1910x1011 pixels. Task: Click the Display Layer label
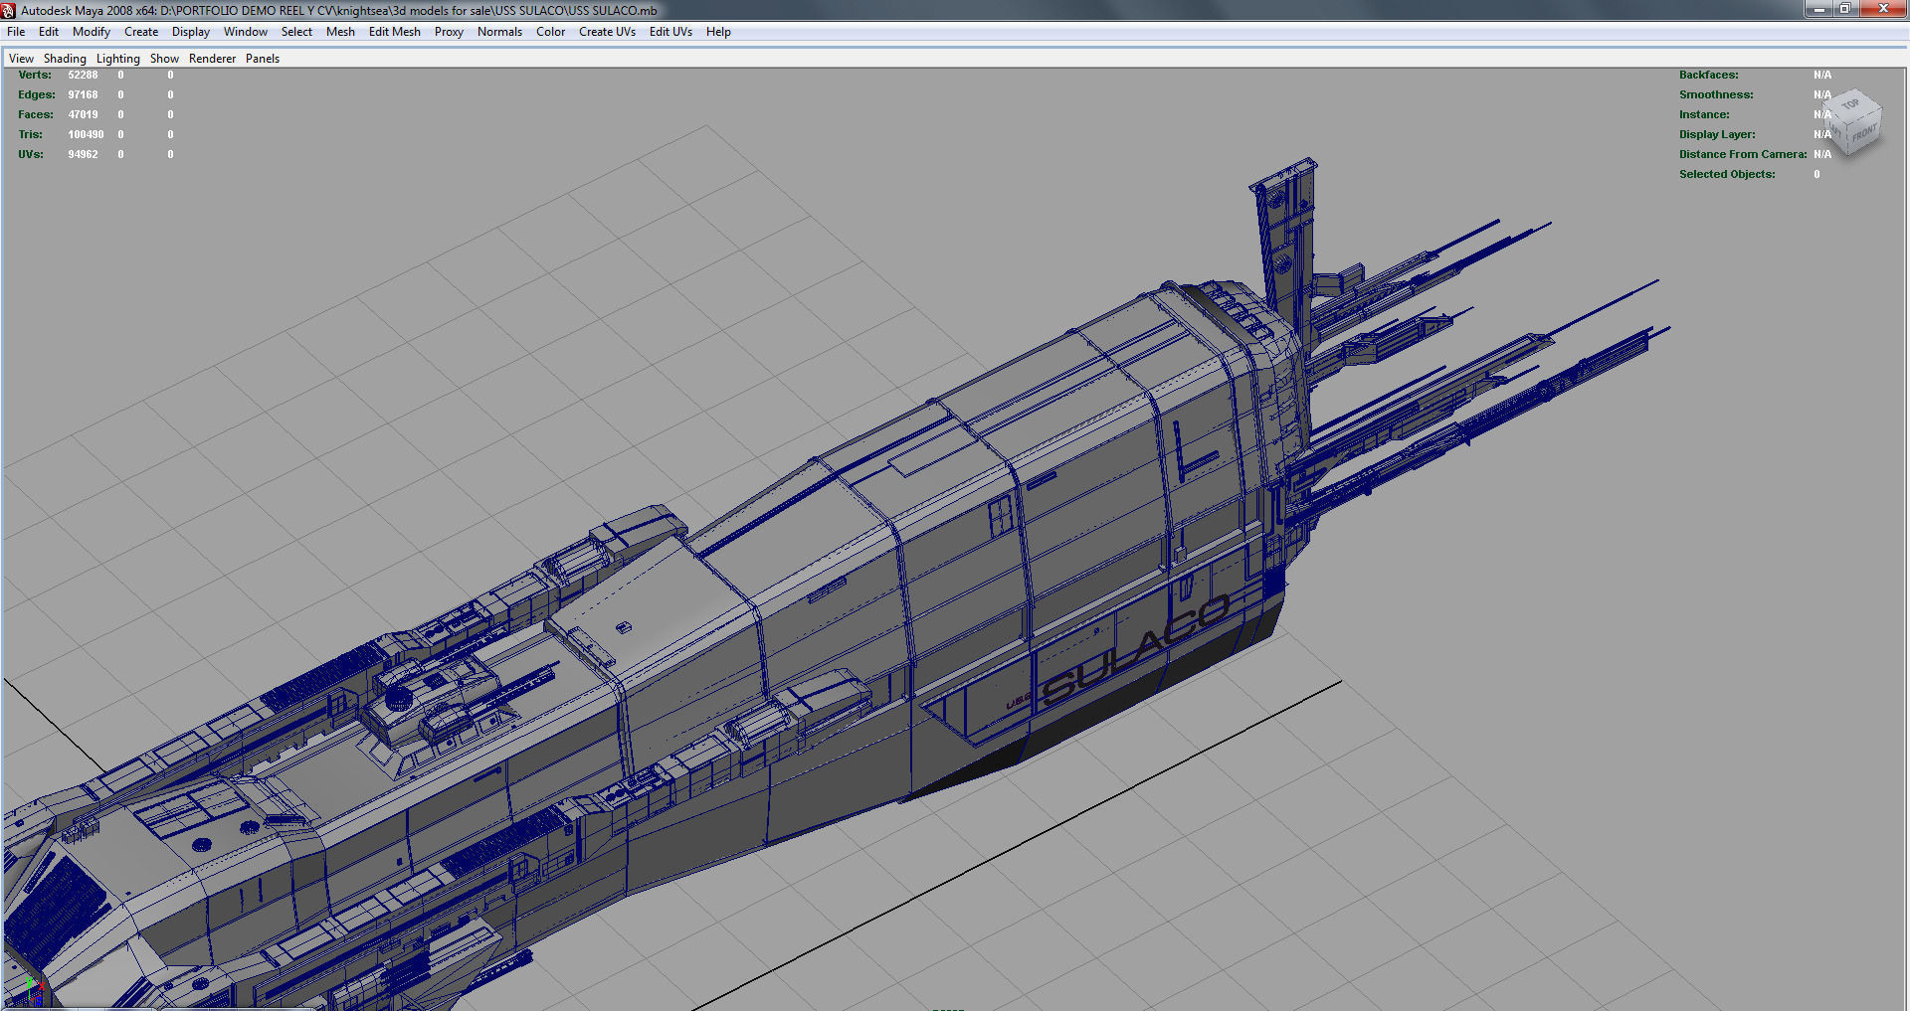click(x=1717, y=135)
